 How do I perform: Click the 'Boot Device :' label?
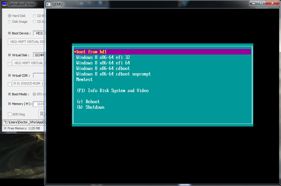19,33
